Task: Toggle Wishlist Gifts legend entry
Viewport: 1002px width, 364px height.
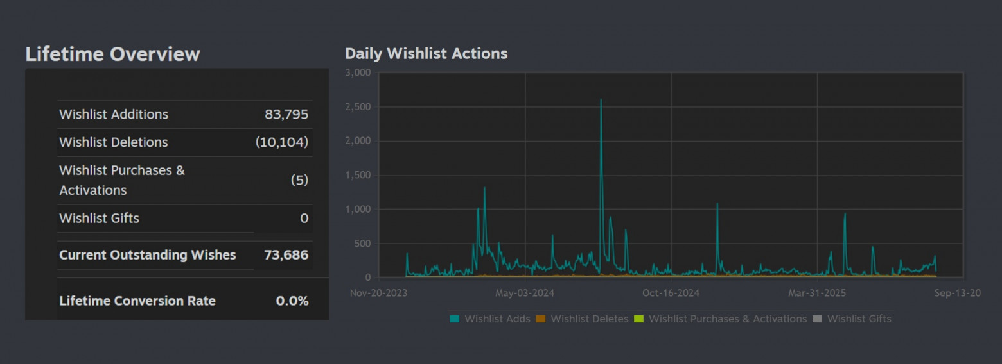Action: click(852, 318)
